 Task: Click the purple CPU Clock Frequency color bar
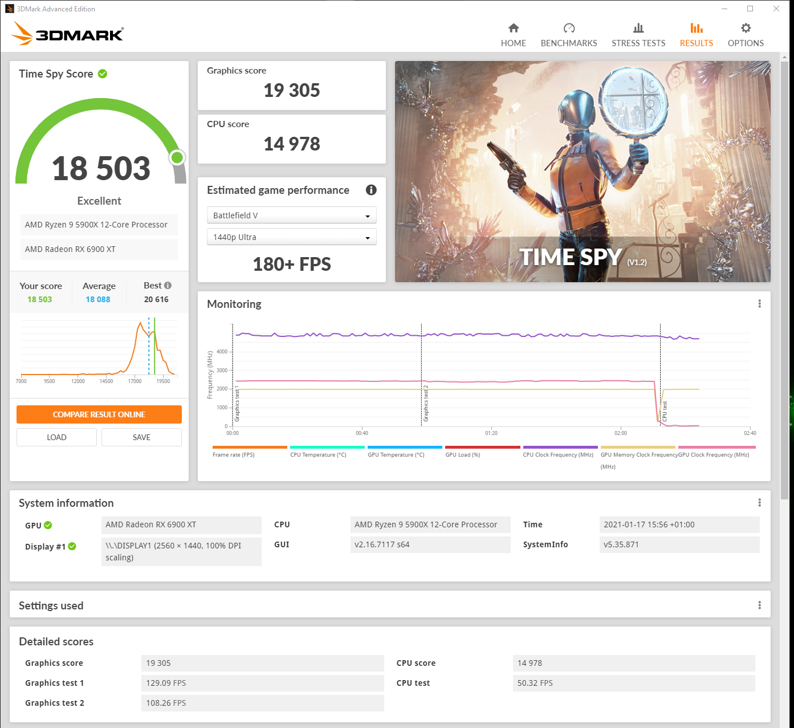(560, 448)
